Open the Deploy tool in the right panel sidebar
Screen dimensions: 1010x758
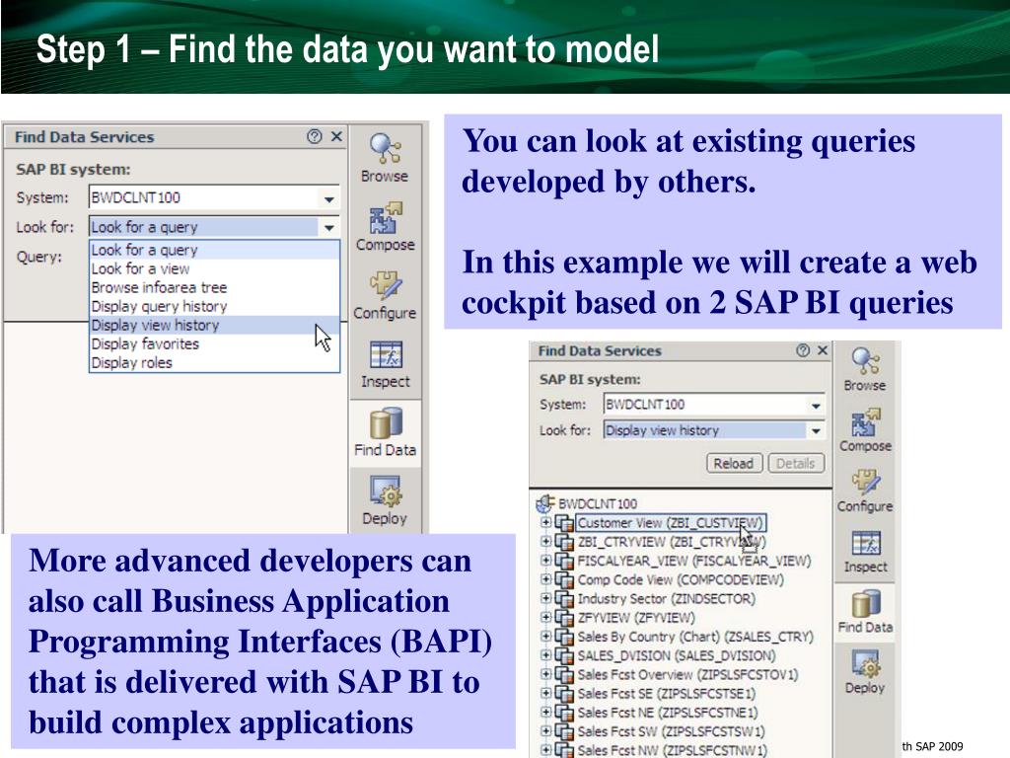point(865,672)
